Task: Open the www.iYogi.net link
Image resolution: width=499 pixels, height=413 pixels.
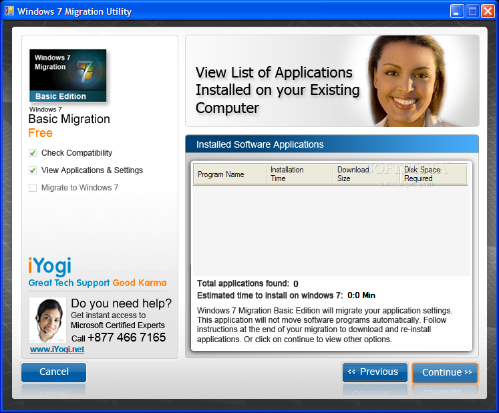Action: click(57, 350)
